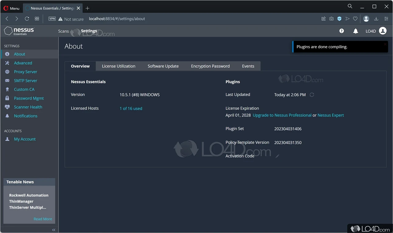Click the Scanner Health heart icon

tap(7, 107)
